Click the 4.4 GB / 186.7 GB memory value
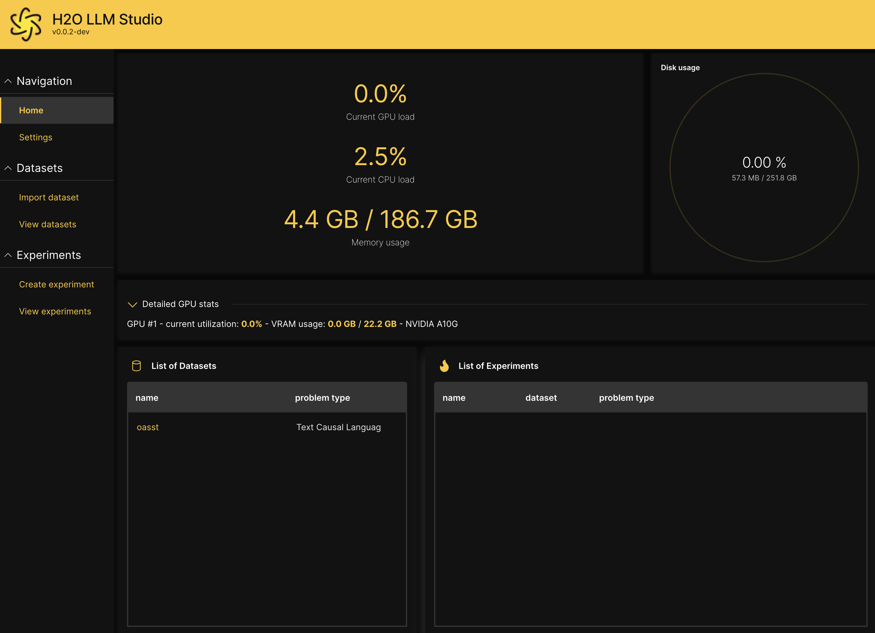 point(381,219)
